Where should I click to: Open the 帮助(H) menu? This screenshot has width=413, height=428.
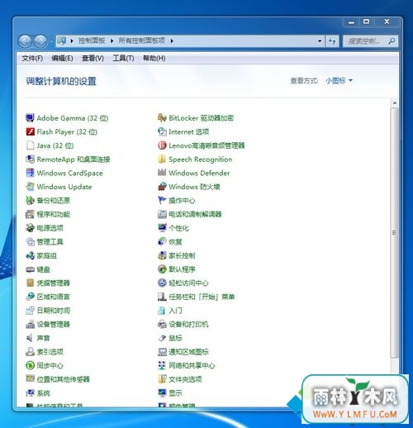[x=154, y=59]
